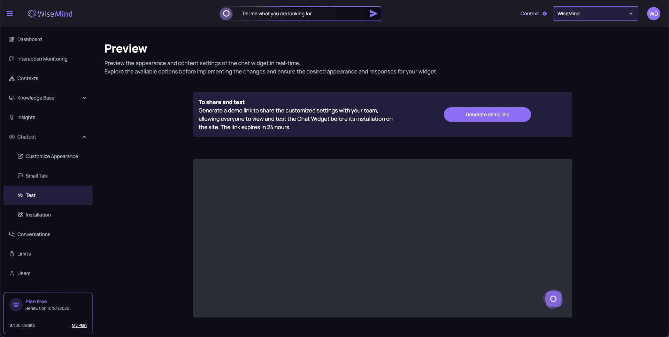
Task: Click the send arrow icon in search bar
Action: pyautogui.click(x=373, y=14)
